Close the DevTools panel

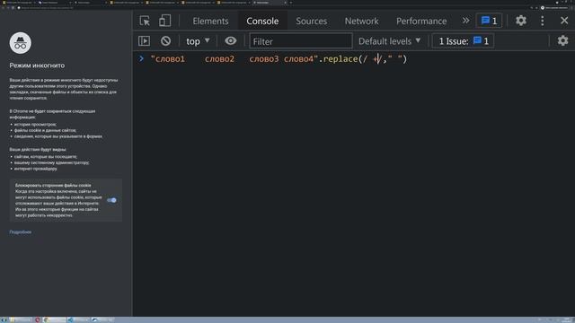point(564,21)
